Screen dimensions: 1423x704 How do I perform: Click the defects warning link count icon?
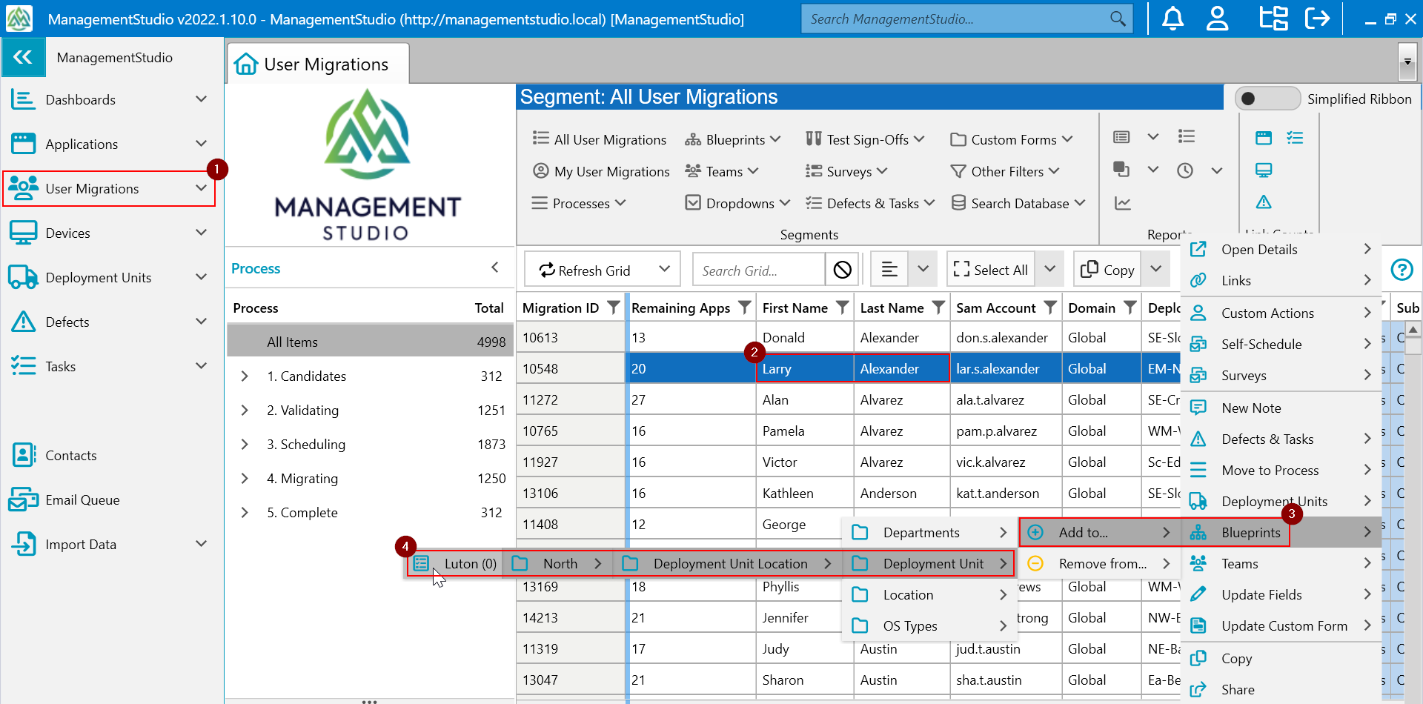[x=1264, y=202]
